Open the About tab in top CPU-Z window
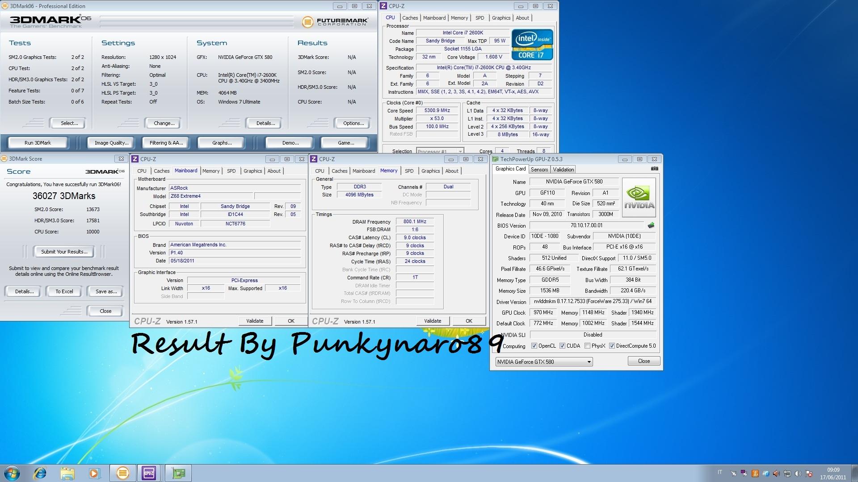This screenshot has width=858, height=482. [x=522, y=18]
